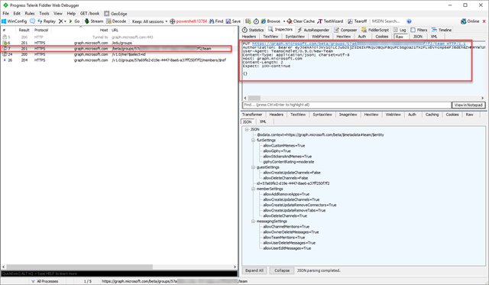The height and width of the screenshot is (285, 489).
Task: Select session 24 /v1.0/me row
Action: (118, 54)
